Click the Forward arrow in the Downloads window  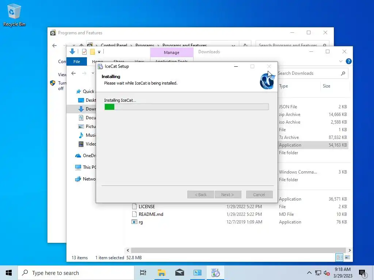click(x=84, y=73)
